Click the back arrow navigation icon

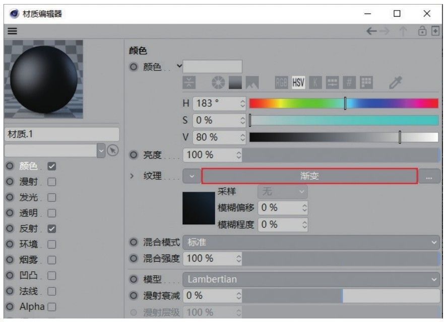pos(371,31)
